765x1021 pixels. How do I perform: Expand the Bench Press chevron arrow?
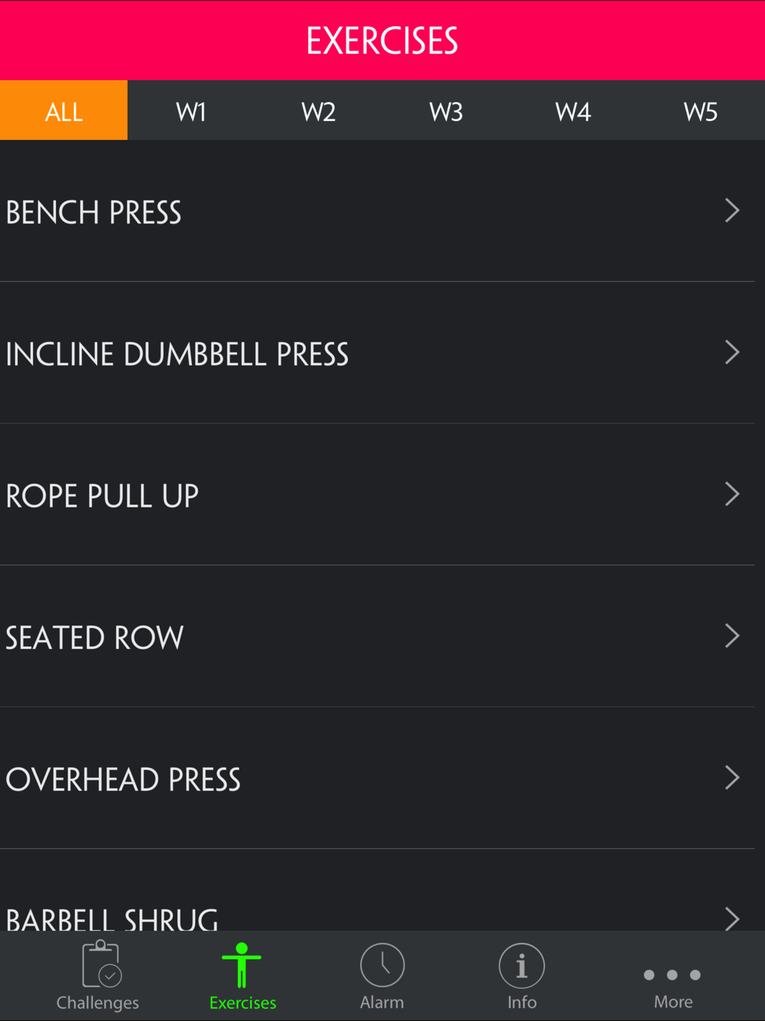click(732, 210)
